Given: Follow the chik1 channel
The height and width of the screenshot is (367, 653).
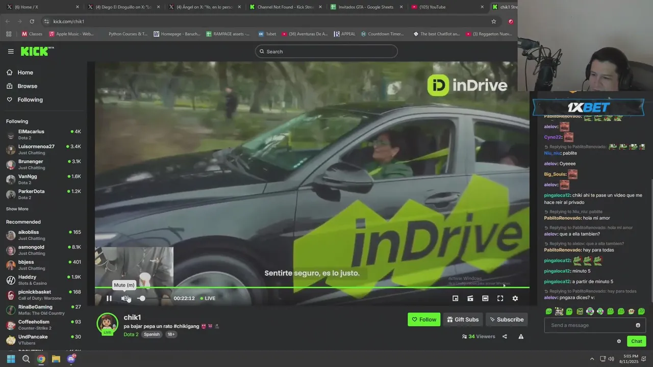Looking at the screenshot, I should pyautogui.click(x=424, y=320).
